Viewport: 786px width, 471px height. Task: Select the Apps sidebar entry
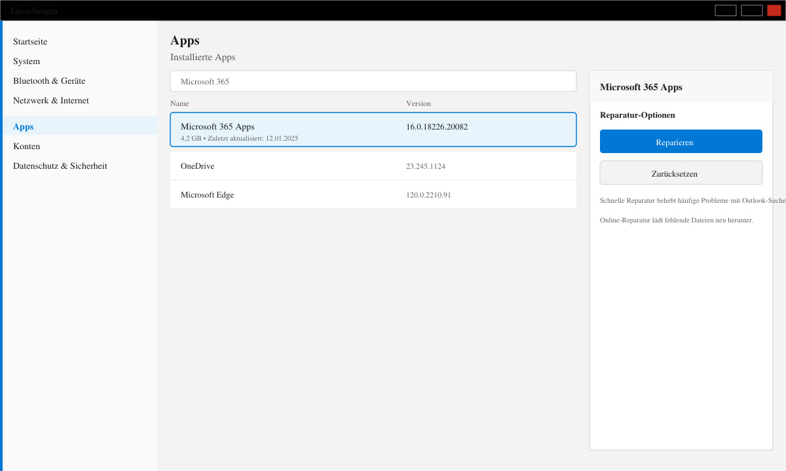click(x=80, y=126)
